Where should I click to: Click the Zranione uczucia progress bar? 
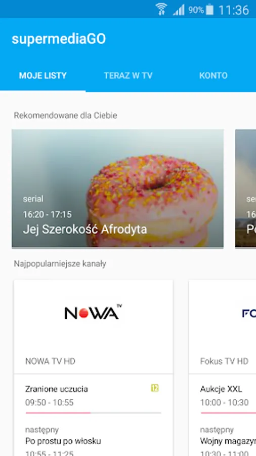[93, 412]
